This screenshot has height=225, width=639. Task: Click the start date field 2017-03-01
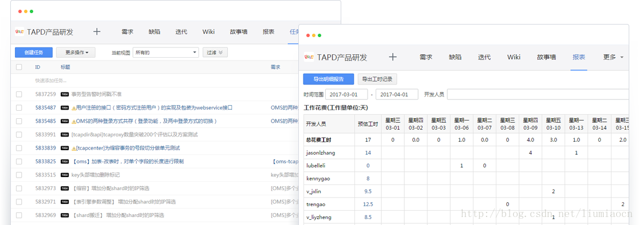347,94
